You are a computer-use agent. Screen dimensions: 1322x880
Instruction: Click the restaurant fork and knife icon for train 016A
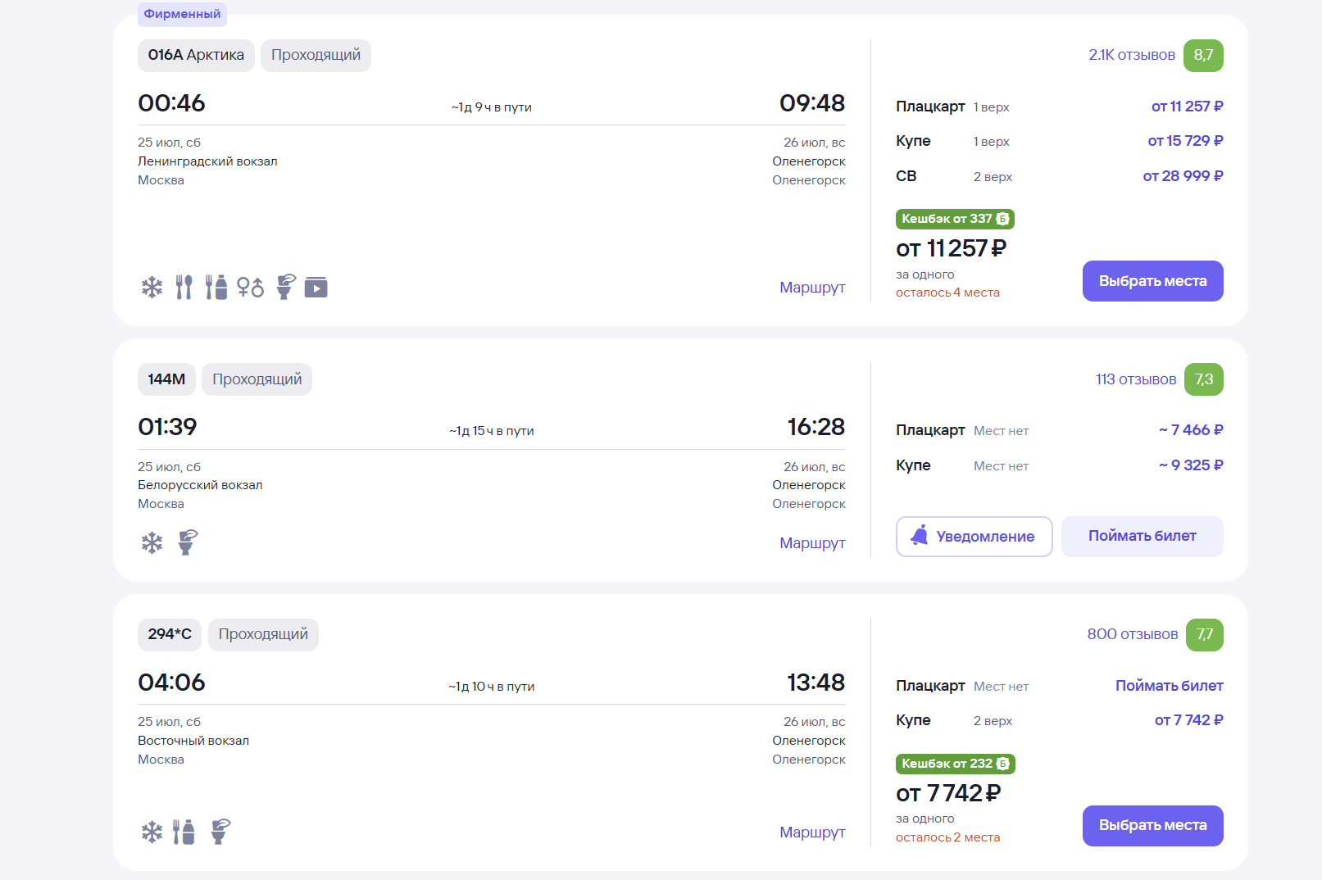click(184, 288)
